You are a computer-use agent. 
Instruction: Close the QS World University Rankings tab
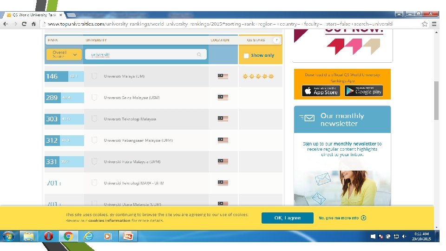click(60, 15)
